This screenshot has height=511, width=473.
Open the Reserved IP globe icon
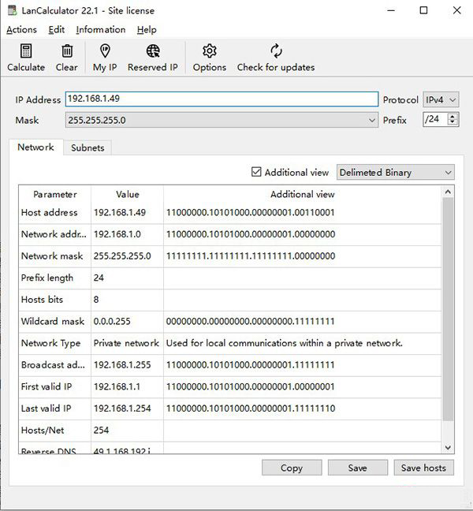(x=153, y=51)
